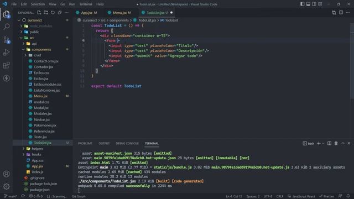Expand the api folder
Image resolution: width=354 pixels, height=199 pixels.
[23, 44]
